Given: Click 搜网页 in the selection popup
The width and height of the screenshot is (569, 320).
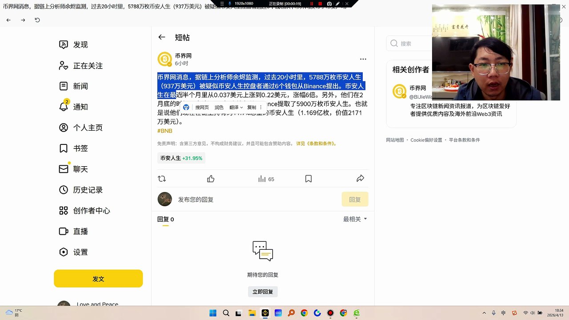Looking at the screenshot, I should click(202, 108).
